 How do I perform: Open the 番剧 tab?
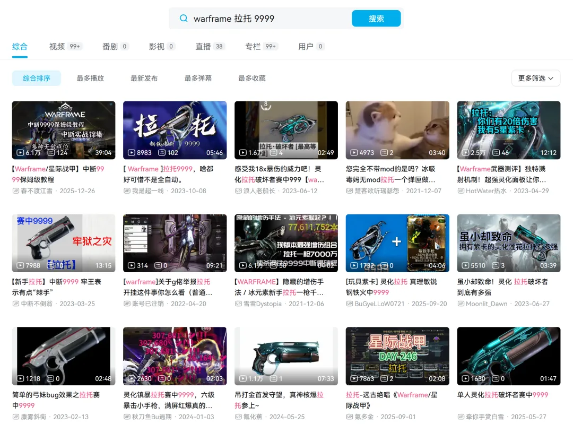115,46
